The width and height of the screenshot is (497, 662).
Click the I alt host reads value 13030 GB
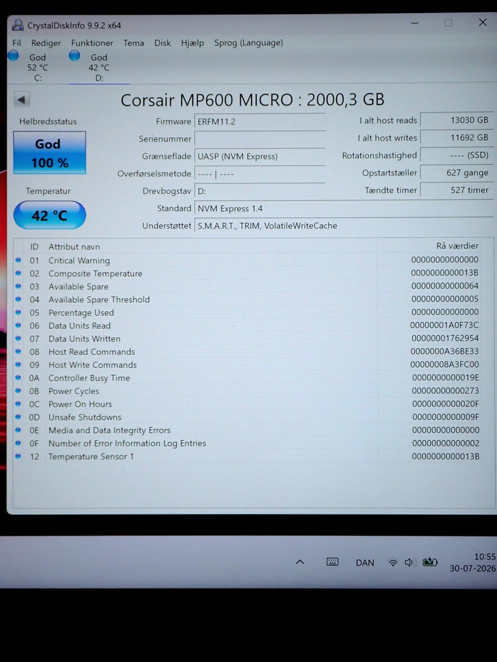point(456,120)
